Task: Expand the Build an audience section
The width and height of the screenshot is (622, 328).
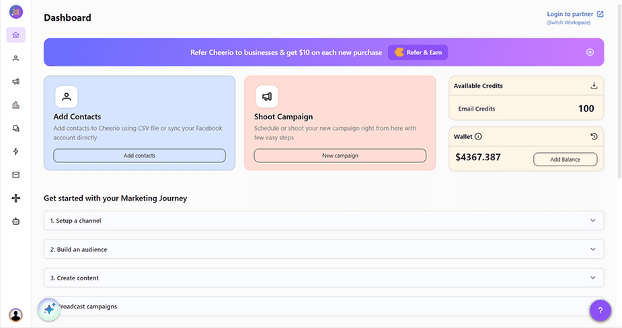Action: click(323, 250)
